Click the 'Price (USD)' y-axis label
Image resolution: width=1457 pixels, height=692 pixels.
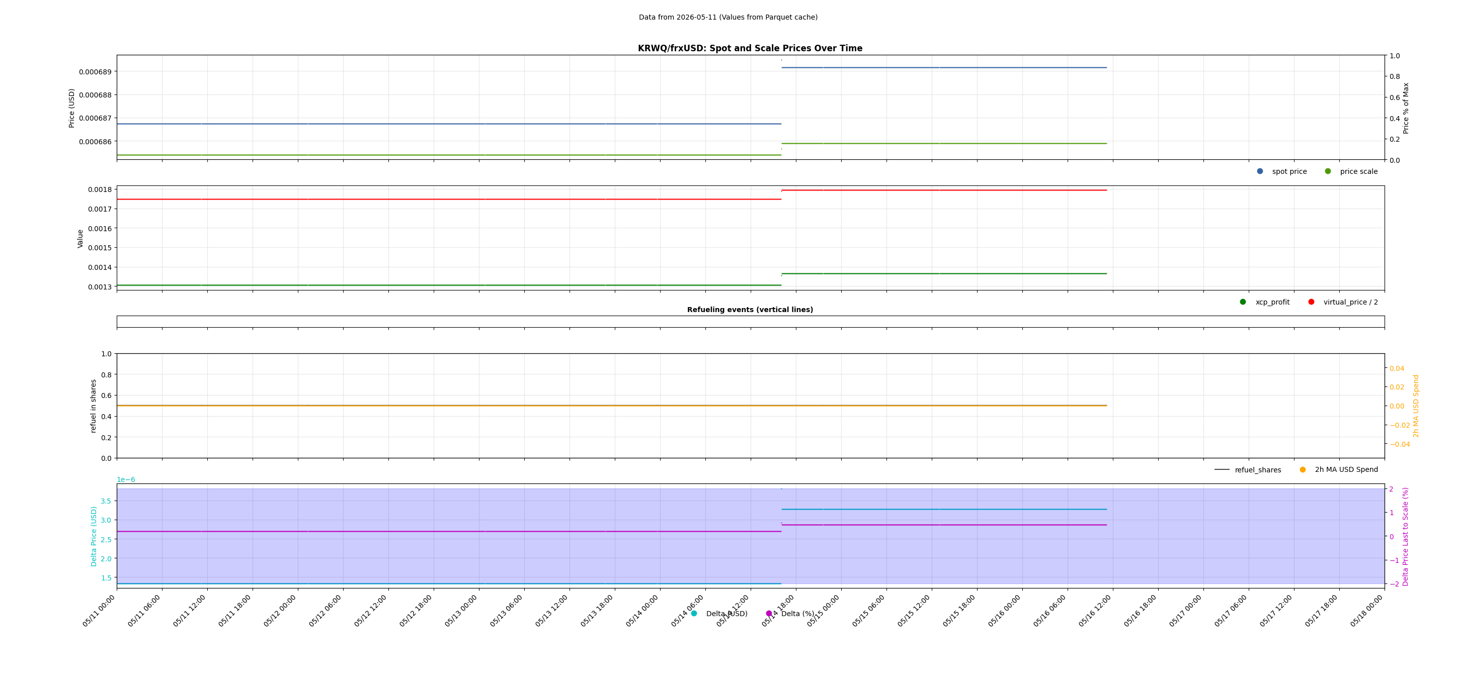tap(72, 108)
